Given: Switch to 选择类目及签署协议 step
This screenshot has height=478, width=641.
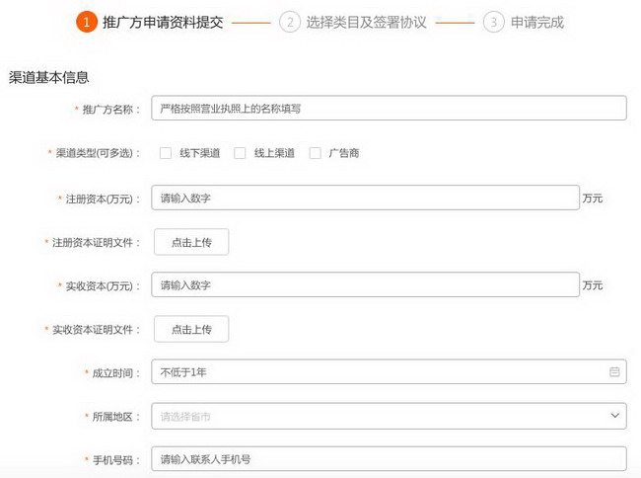Looking at the screenshot, I should [366, 22].
